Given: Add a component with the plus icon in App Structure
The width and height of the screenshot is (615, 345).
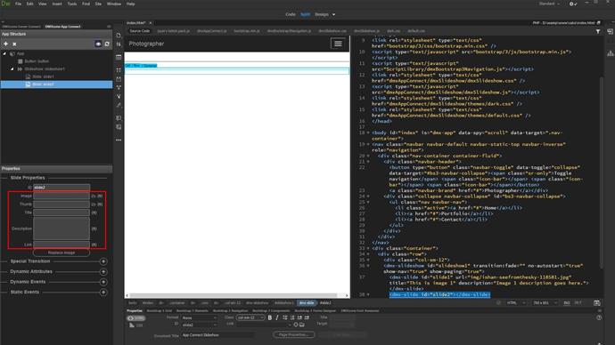Looking at the screenshot, I should (6, 44).
